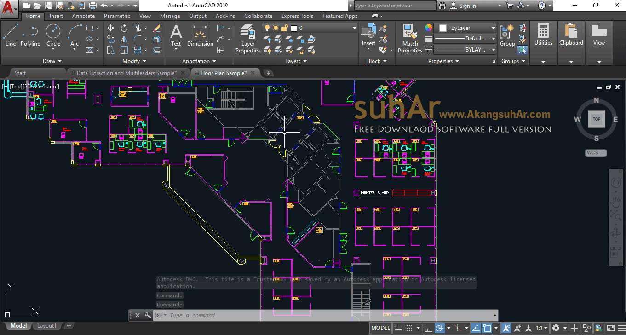
Task: Click the Save icon in quick access toolbar
Action: point(49,6)
